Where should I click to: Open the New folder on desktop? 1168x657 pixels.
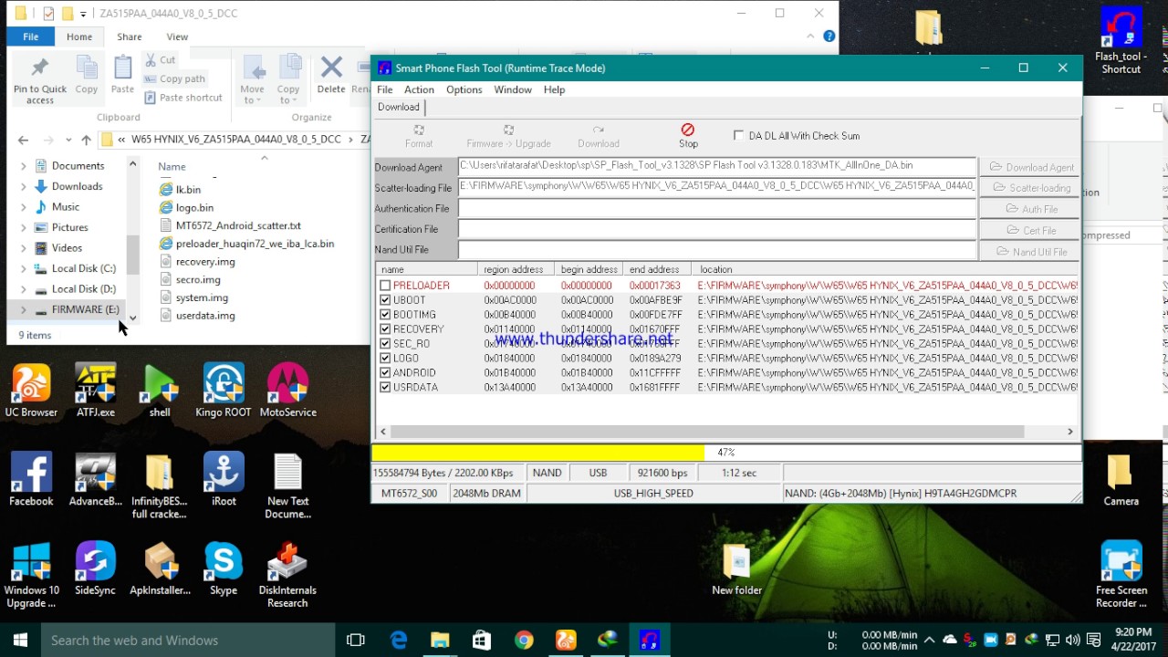tap(736, 570)
